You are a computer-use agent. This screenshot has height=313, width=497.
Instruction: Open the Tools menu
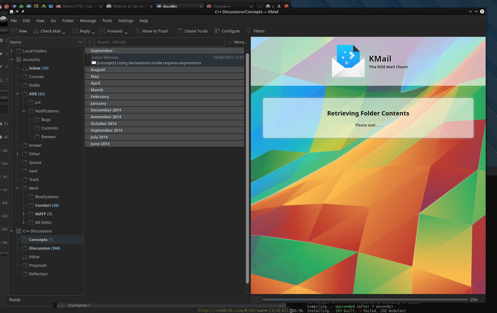[107, 21]
